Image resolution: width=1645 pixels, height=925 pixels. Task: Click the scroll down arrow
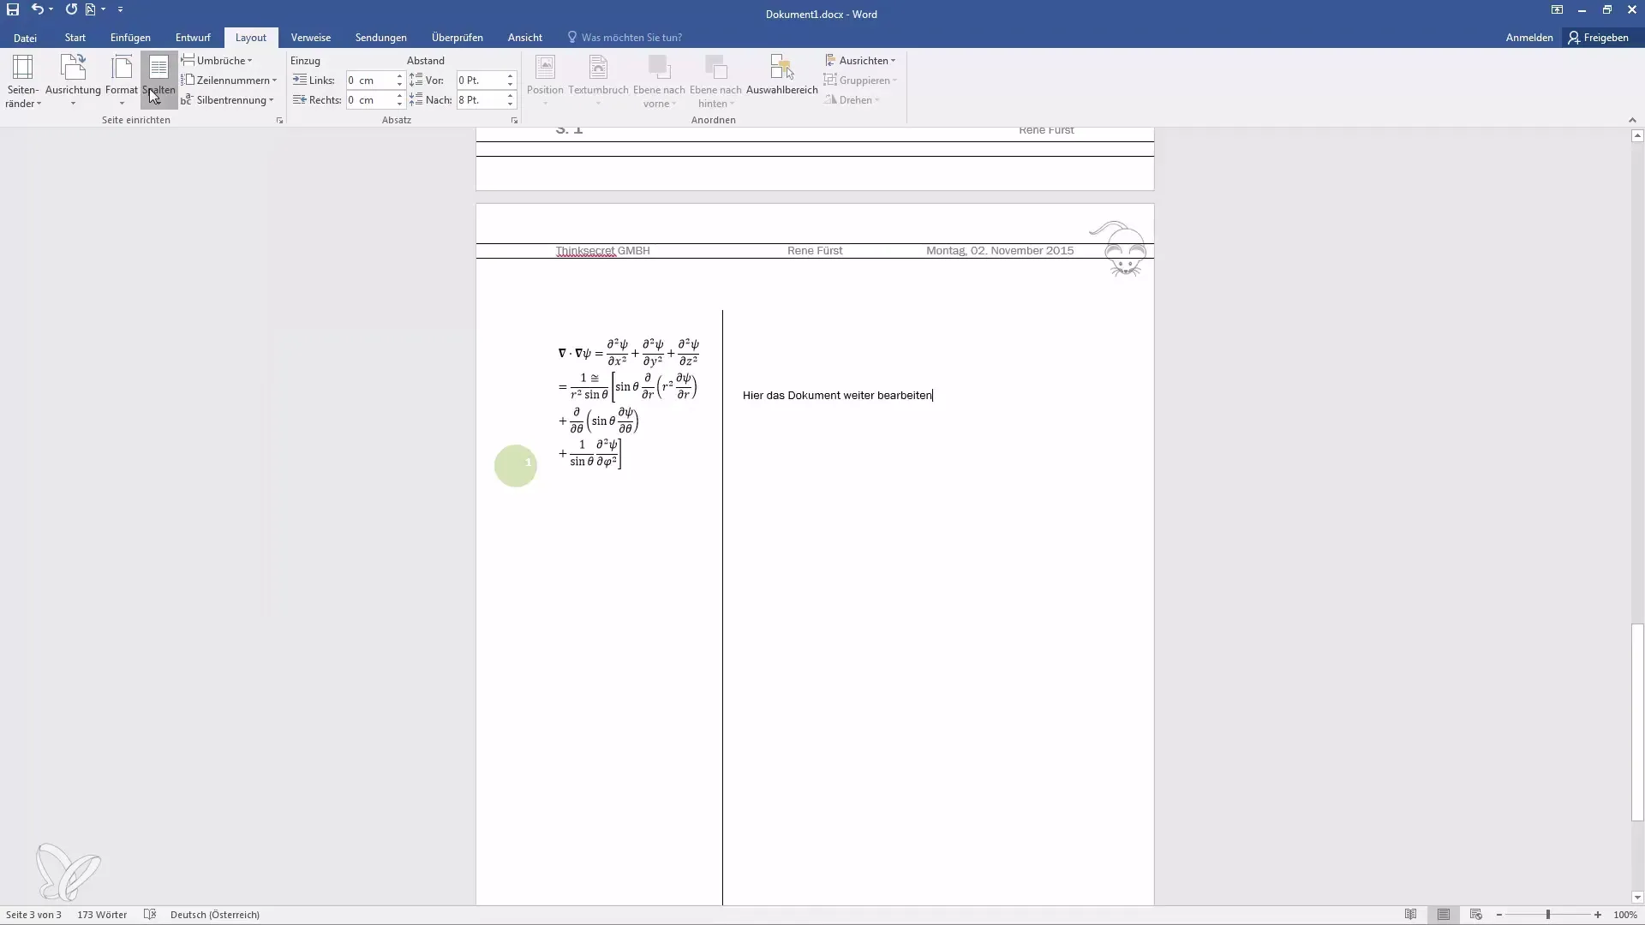point(1637,898)
